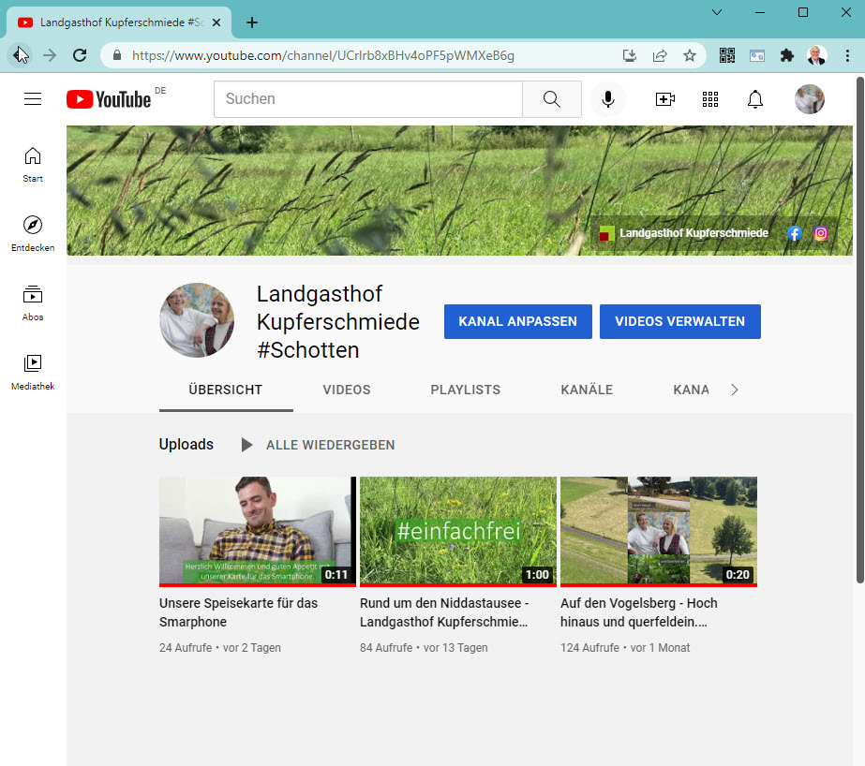Open Entdecken in the sidebar
Viewport: 865px width, 766px height.
pos(33,234)
